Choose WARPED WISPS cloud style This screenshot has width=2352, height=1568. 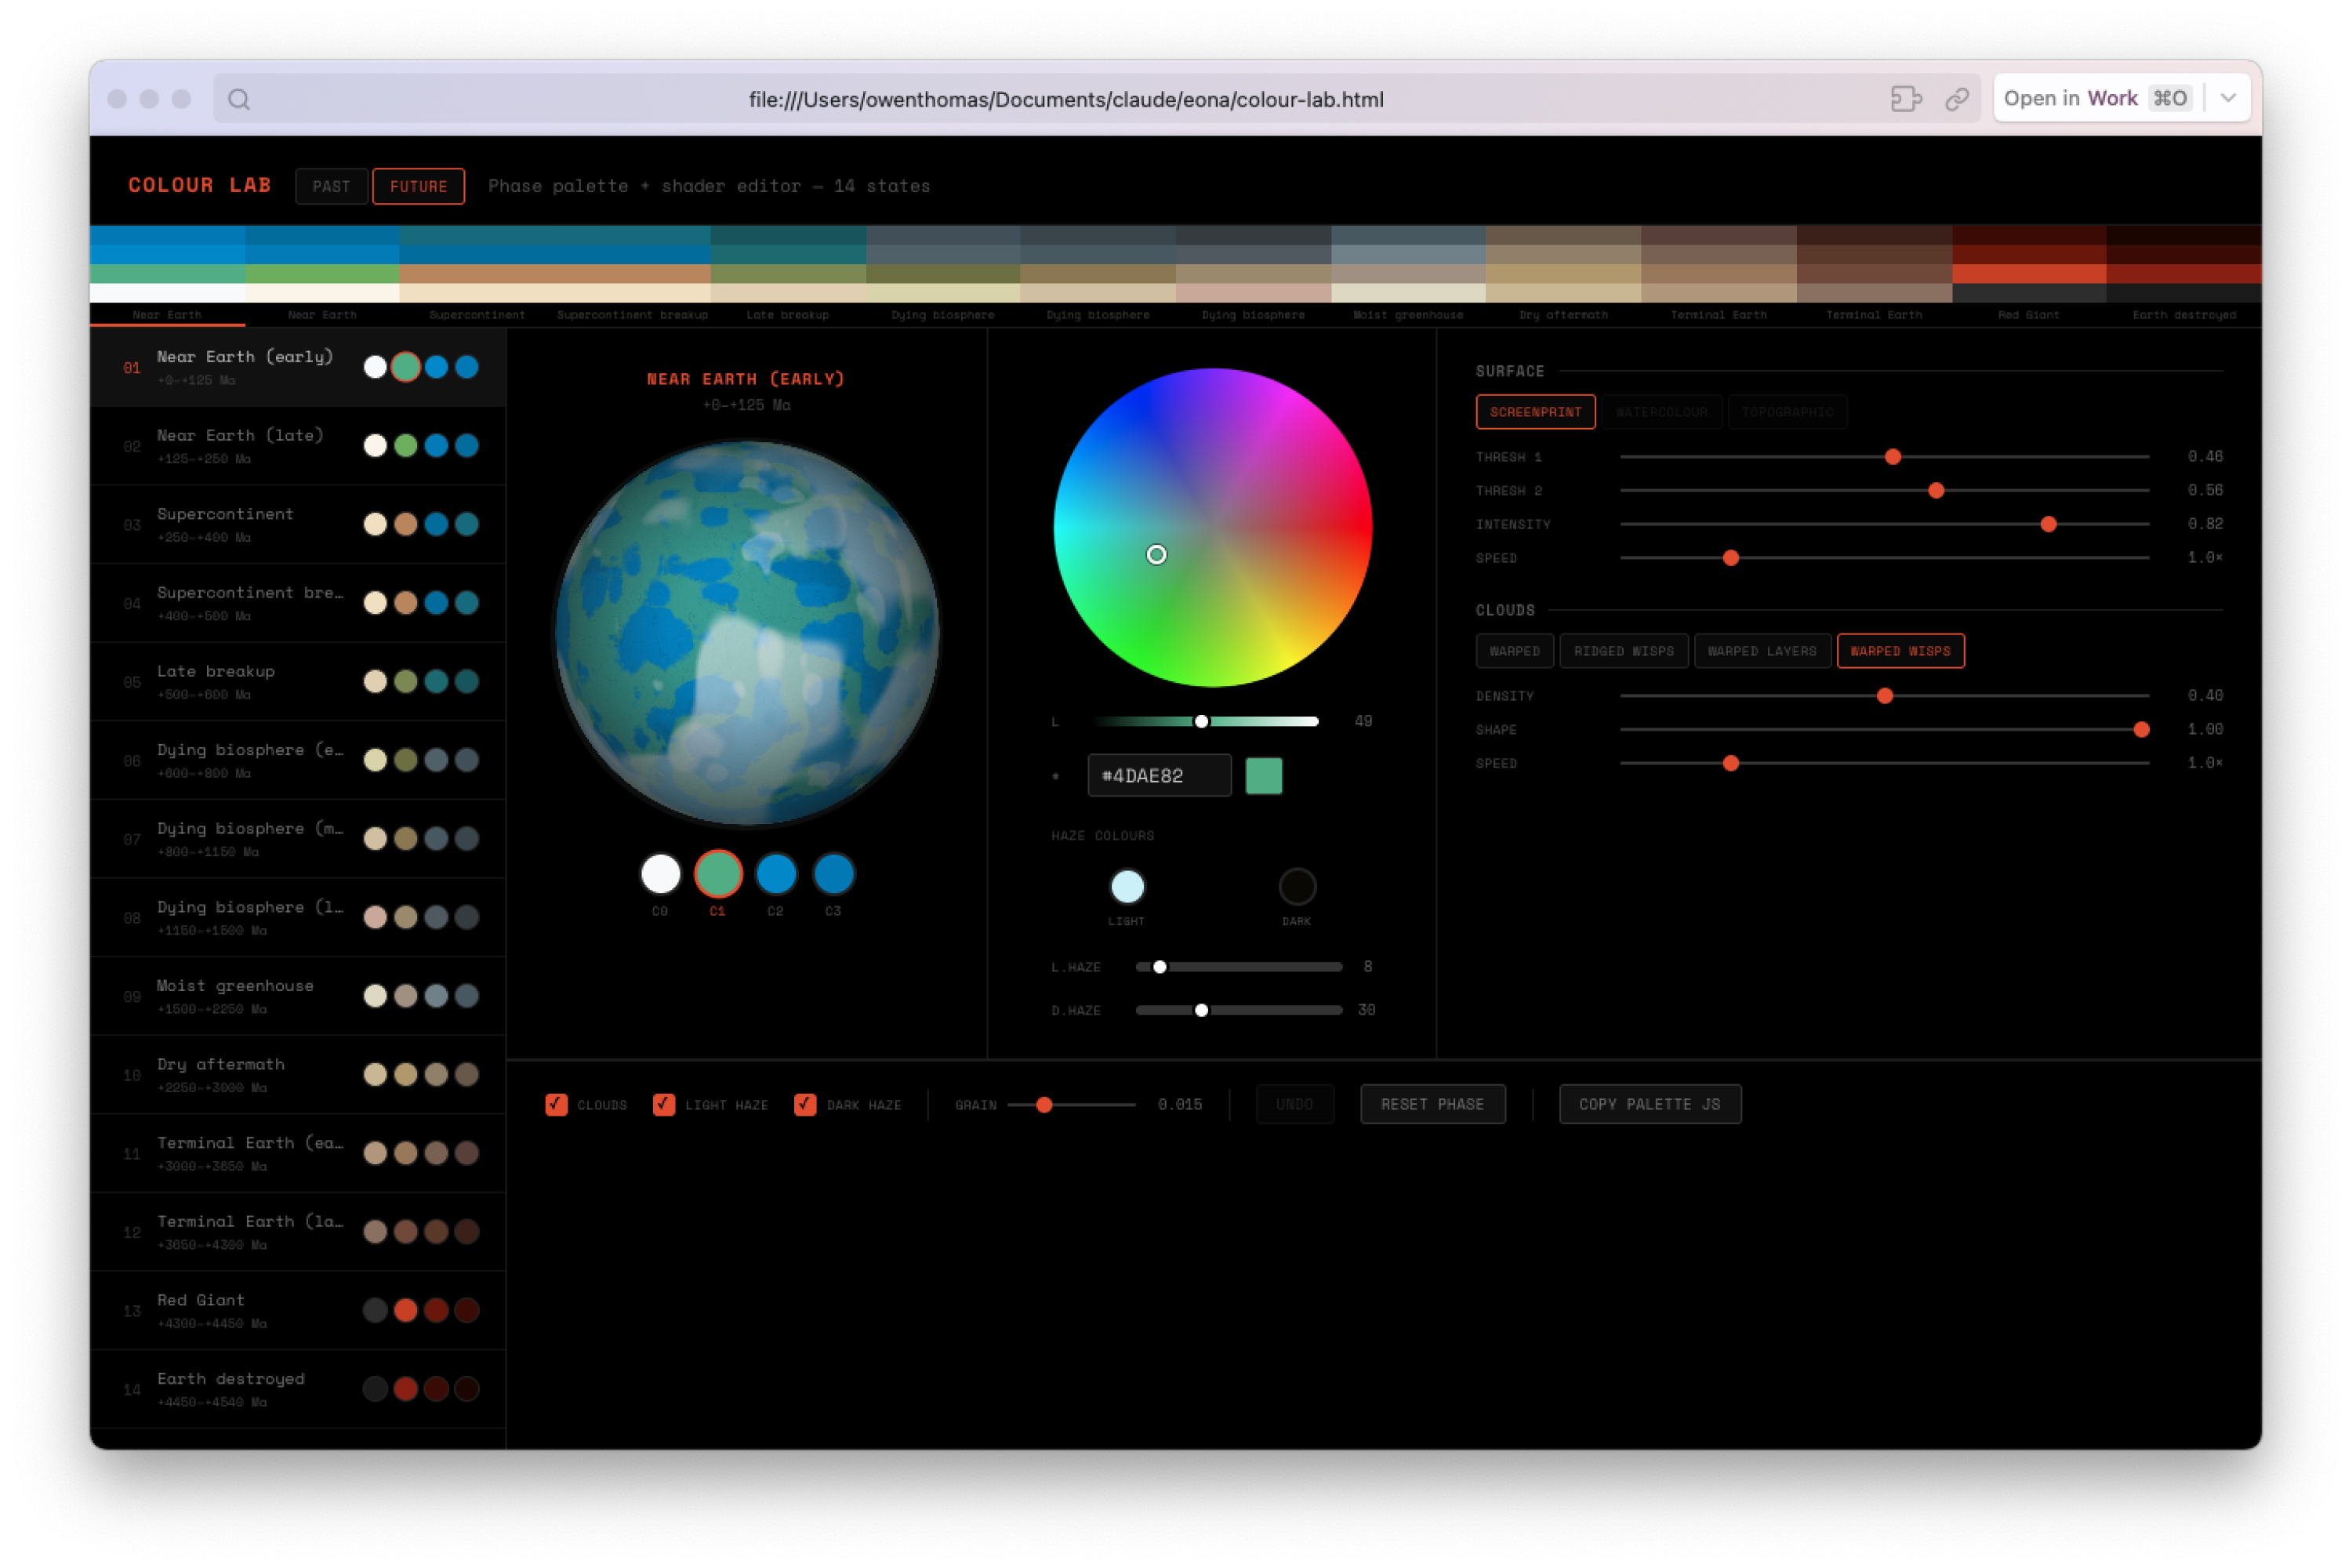[1900, 651]
